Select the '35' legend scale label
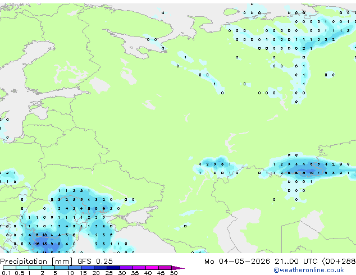 (135, 273)
